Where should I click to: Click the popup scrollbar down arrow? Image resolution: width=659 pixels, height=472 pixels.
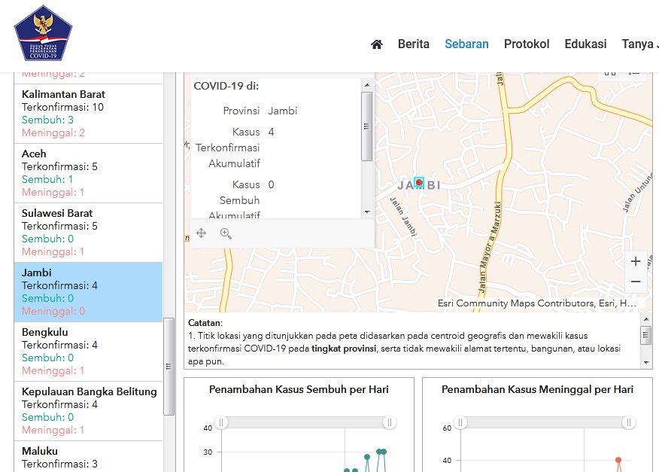pos(367,212)
